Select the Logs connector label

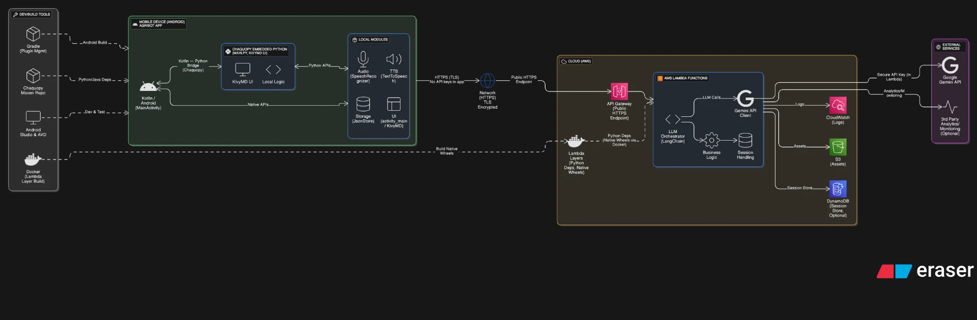(800, 105)
